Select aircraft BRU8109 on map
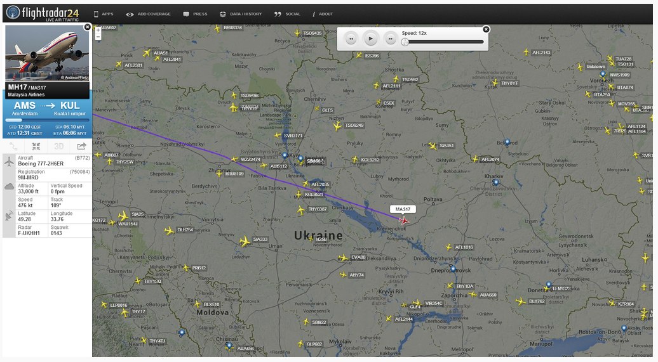The height and width of the screenshot is (362, 658). click(218, 172)
